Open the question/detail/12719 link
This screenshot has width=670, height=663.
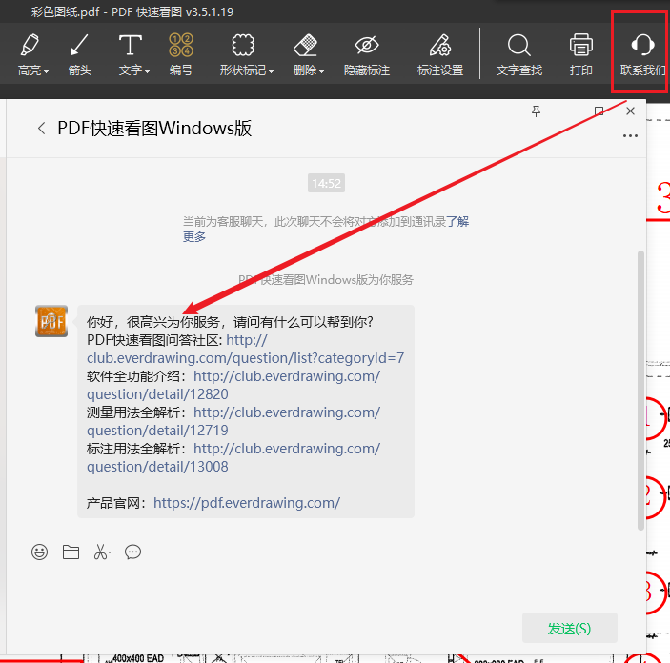coord(233,422)
